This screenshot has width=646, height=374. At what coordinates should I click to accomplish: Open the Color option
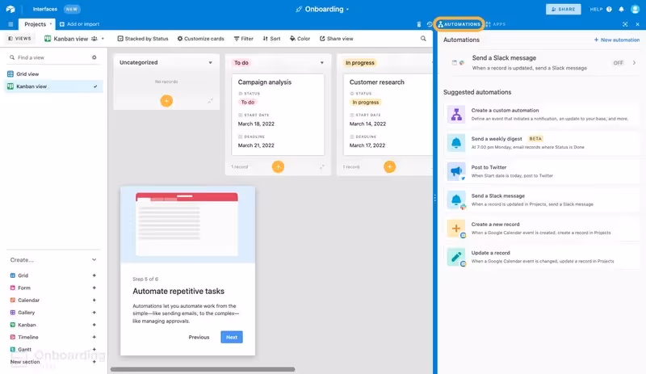coord(300,39)
